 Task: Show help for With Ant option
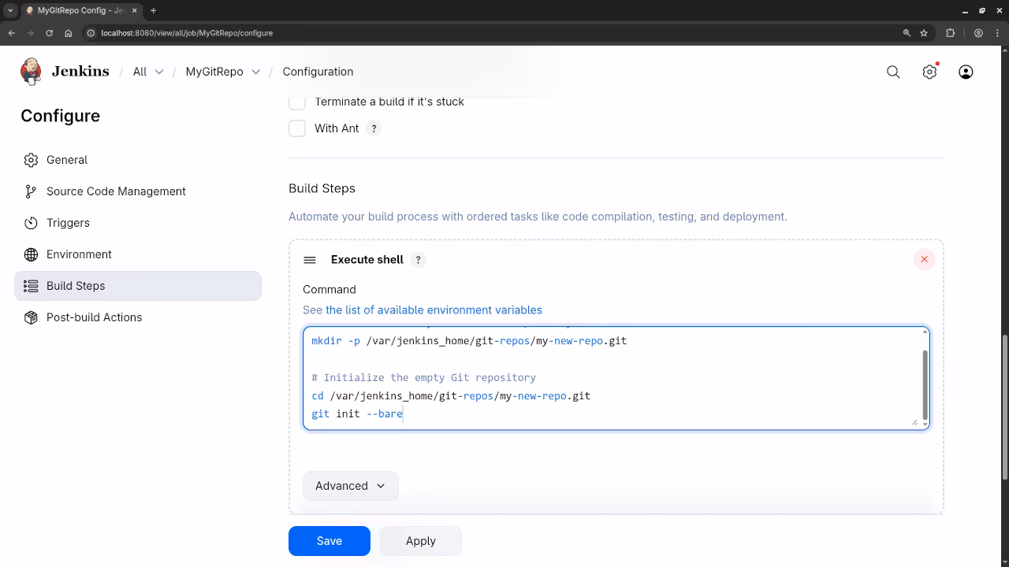tap(374, 128)
